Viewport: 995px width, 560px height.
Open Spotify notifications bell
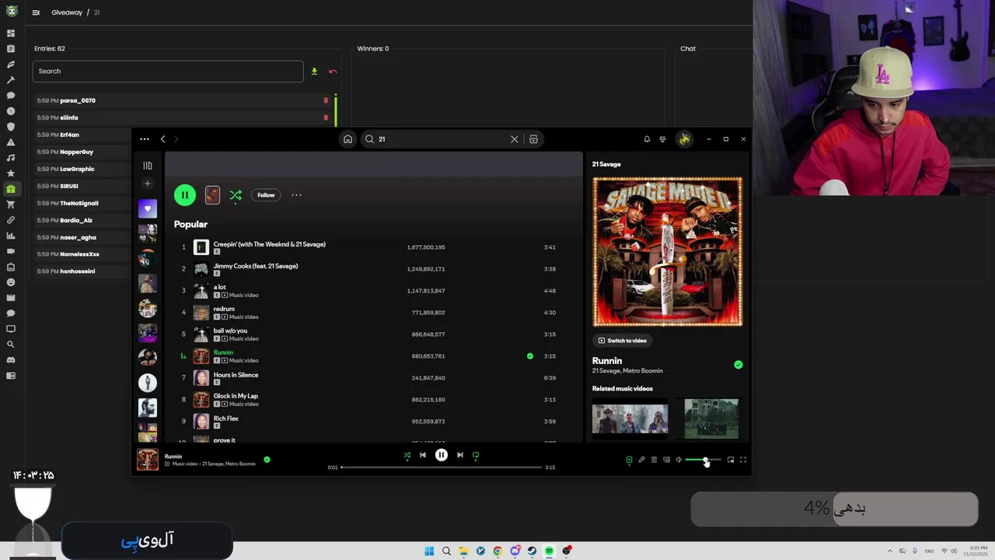(x=647, y=139)
